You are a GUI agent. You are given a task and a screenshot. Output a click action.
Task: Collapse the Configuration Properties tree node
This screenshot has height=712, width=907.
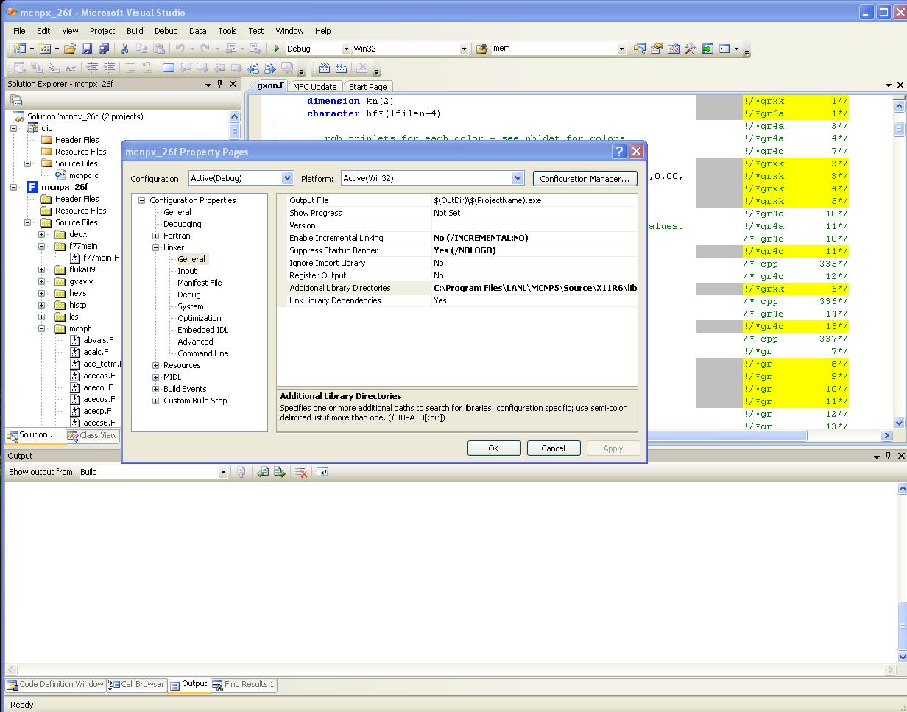(x=142, y=200)
